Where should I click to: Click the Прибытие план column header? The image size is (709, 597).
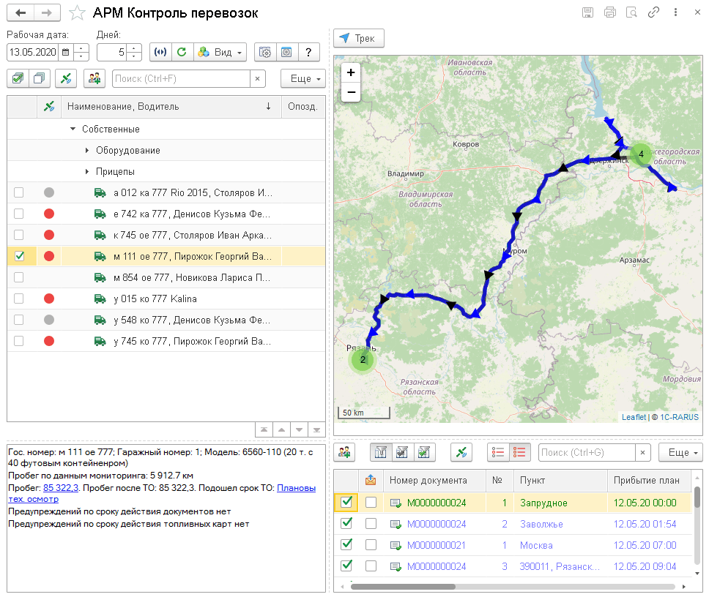[x=649, y=481]
